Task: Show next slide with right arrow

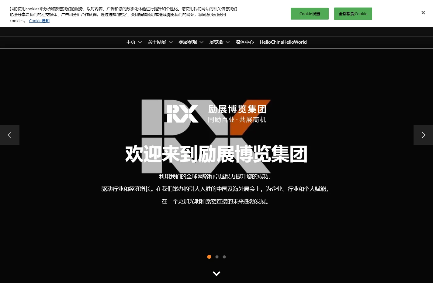Action: coord(423,135)
